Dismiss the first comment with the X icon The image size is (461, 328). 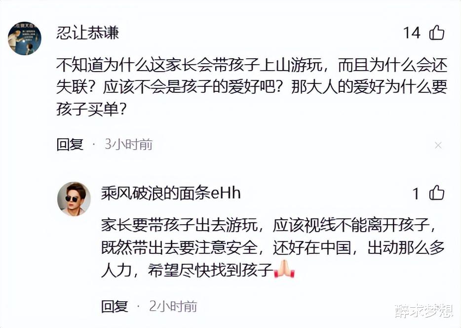point(438,145)
